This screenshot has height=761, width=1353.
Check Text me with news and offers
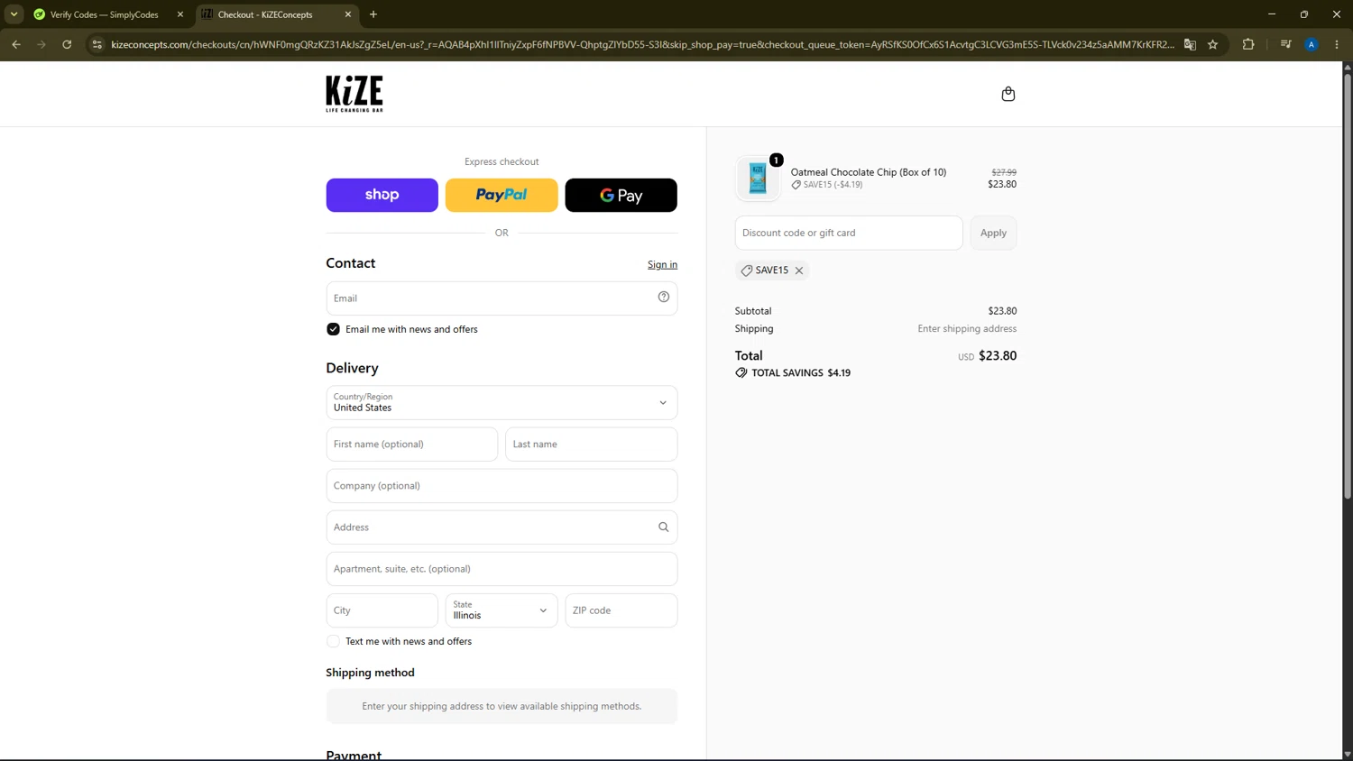(x=333, y=641)
